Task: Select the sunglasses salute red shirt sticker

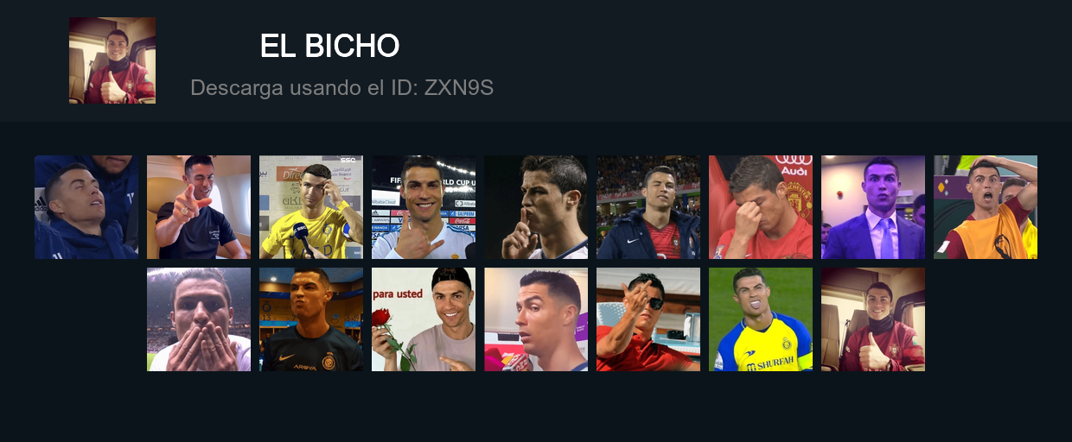Action: (648, 319)
